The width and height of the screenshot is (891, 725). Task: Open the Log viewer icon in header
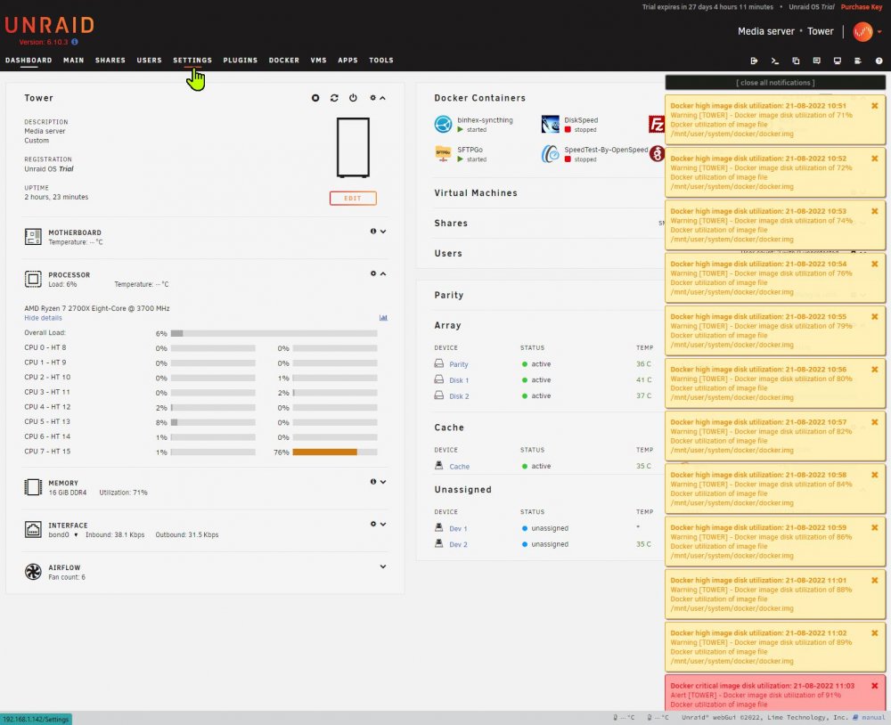(x=858, y=61)
